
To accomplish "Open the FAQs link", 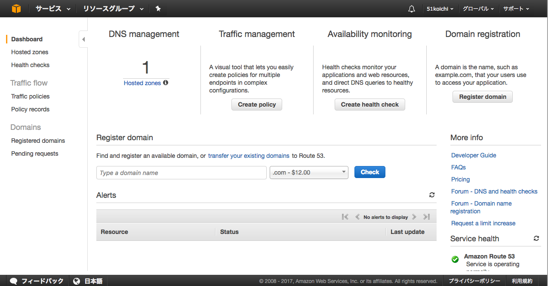I will pyautogui.click(x=459, y=167).
